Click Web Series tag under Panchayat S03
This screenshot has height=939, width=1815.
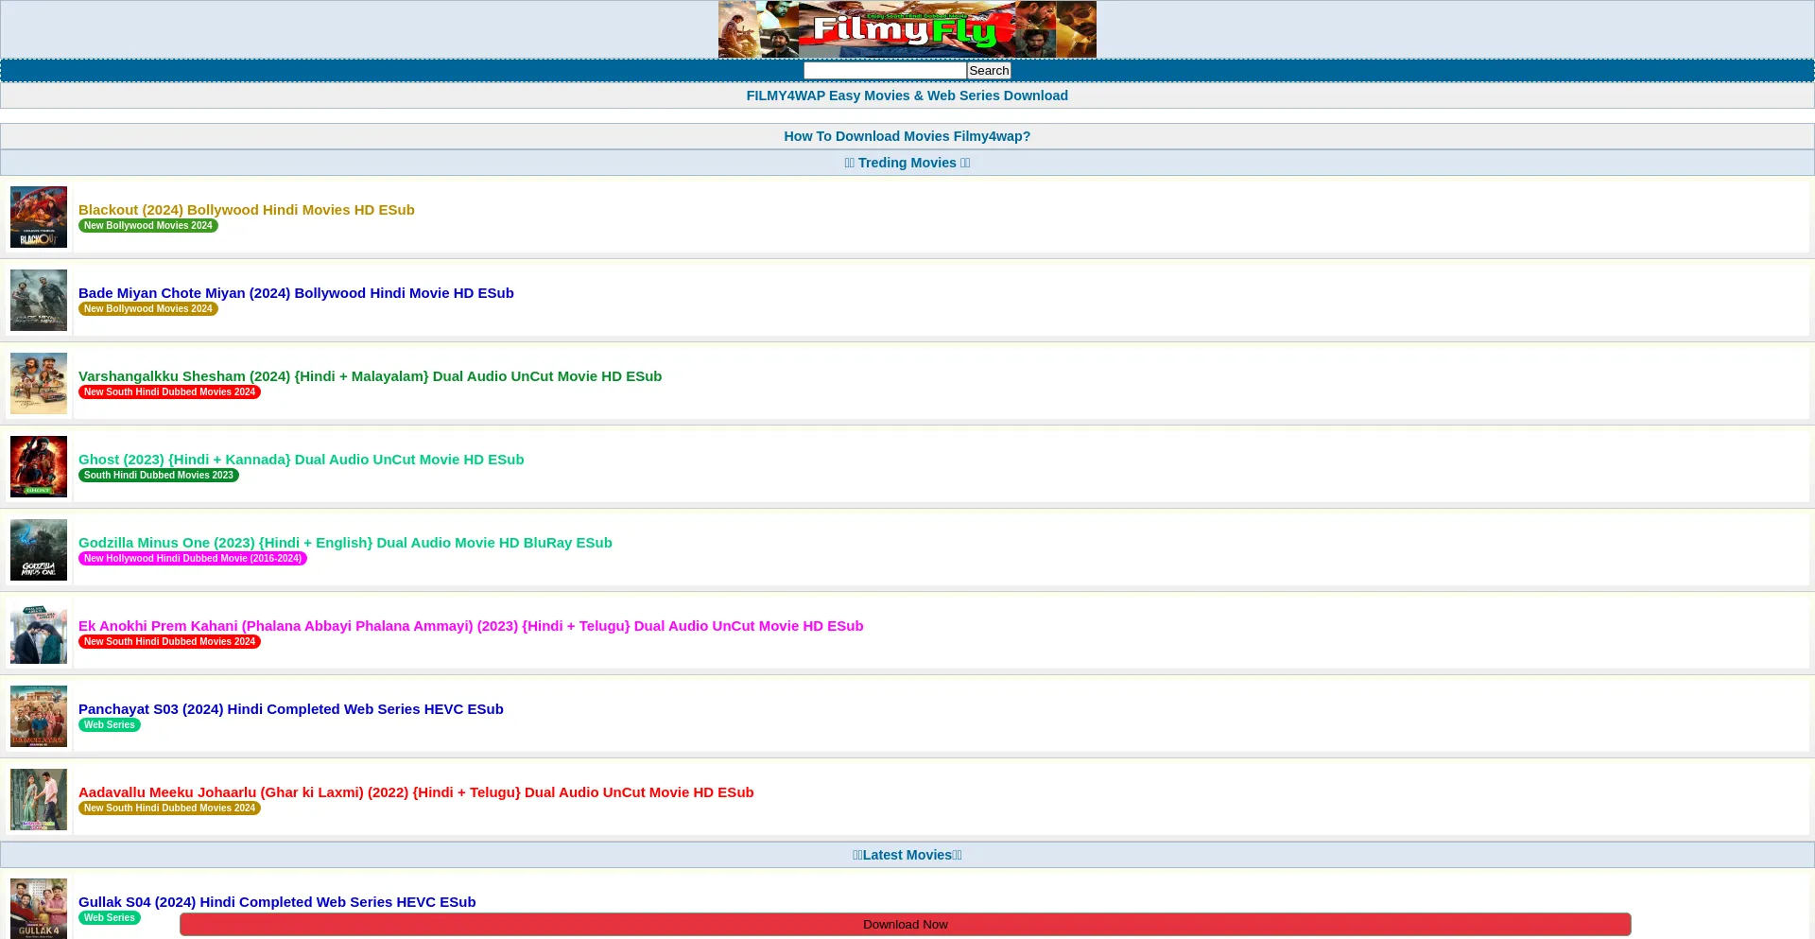click(110, 725)
